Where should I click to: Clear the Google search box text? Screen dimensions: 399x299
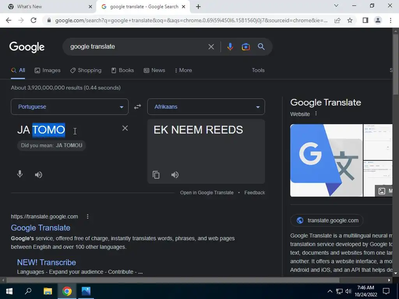tap(211, 47)
